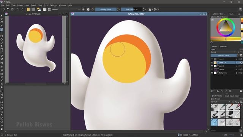The height and width of the screenshot is (137, 243).
Task: Select the Zoom tool
Action: pyautogui.click(x=2, y=126)
